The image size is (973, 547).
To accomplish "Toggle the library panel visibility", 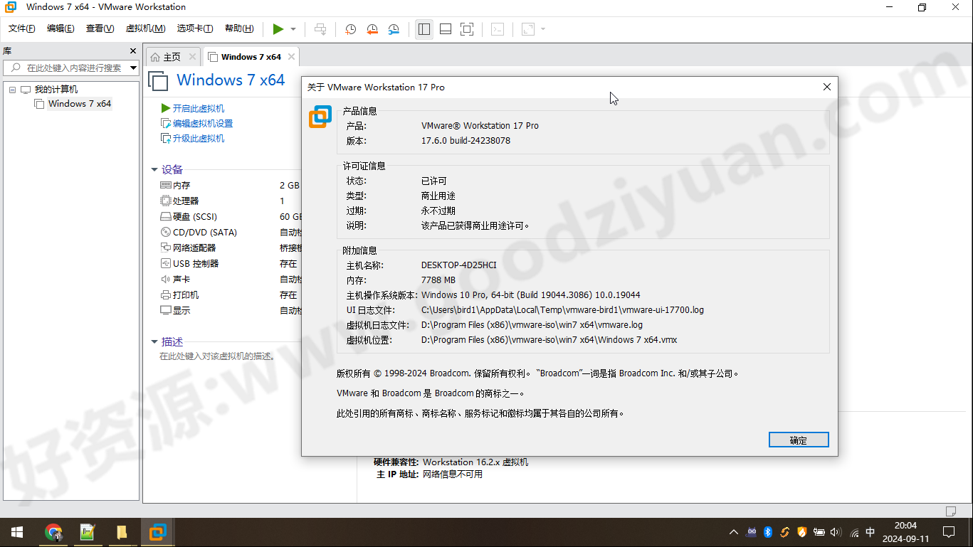I will click(424, 29).
